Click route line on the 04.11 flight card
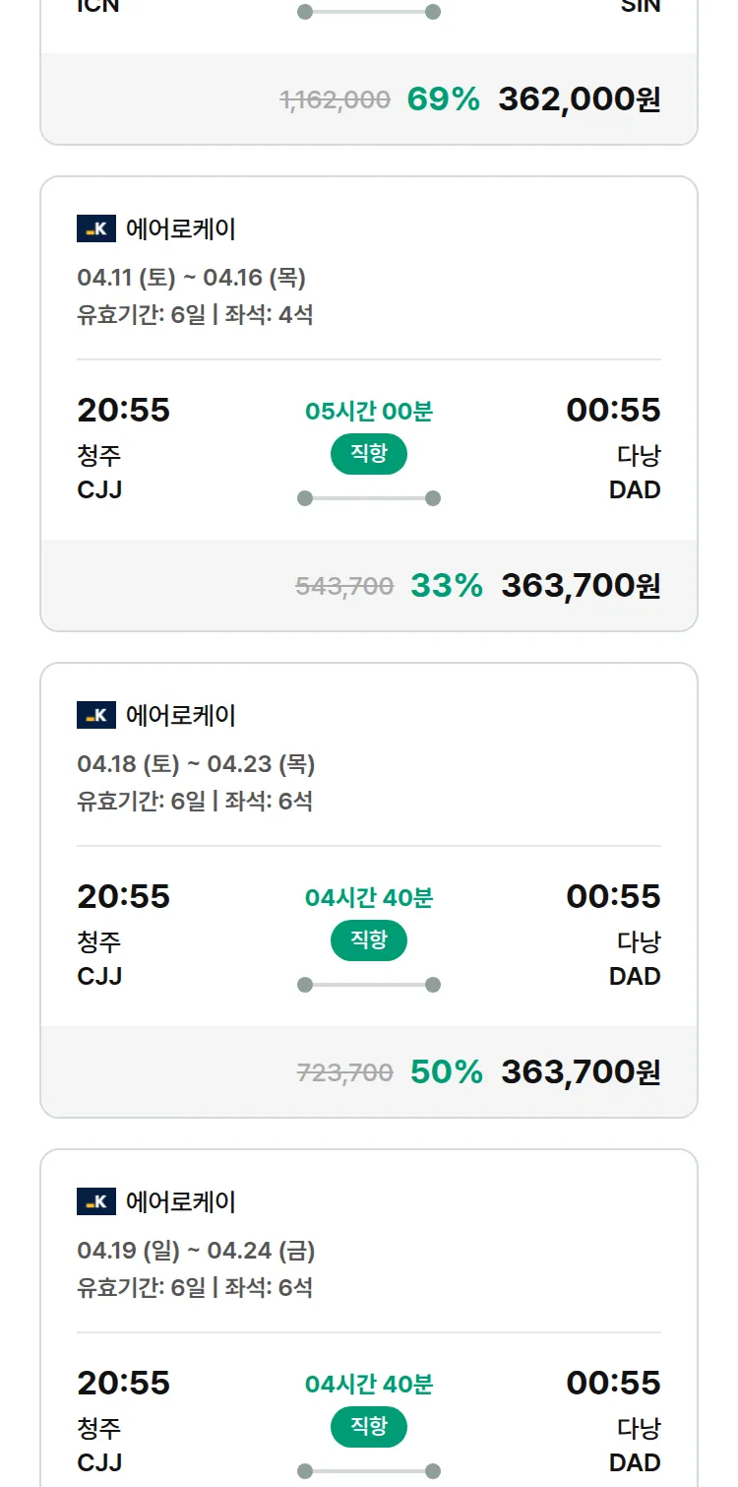 click(x=369, y=498)
